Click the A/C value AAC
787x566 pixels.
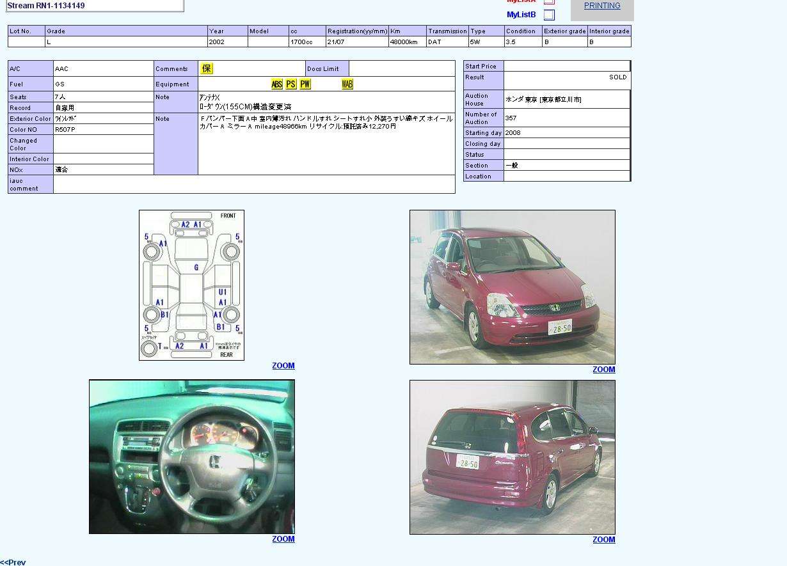(61, 69)
